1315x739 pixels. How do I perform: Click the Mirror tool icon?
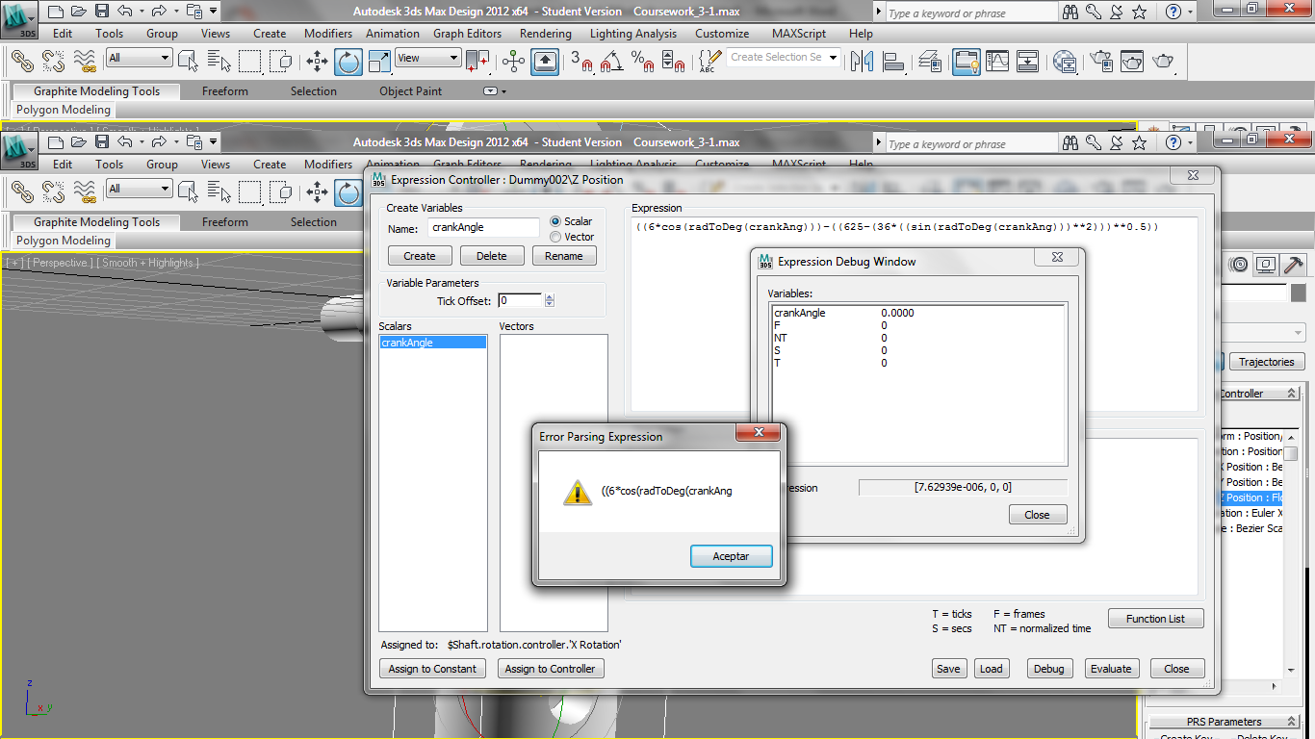(863, 62)
